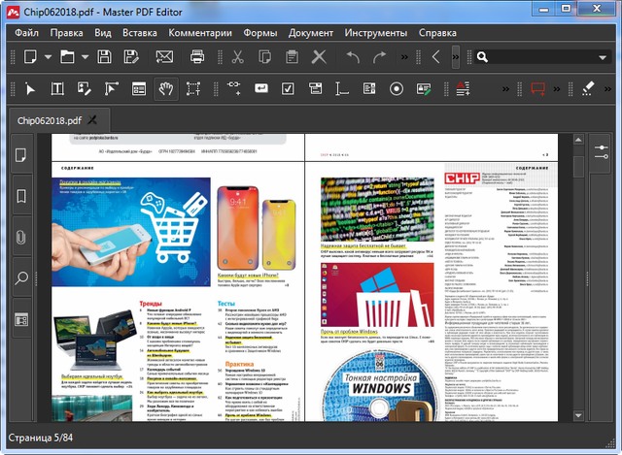Image resolution: width=622 pixels, height=455 pixels.
Task: Open the Комментарии menu
Action: [199, 32]
